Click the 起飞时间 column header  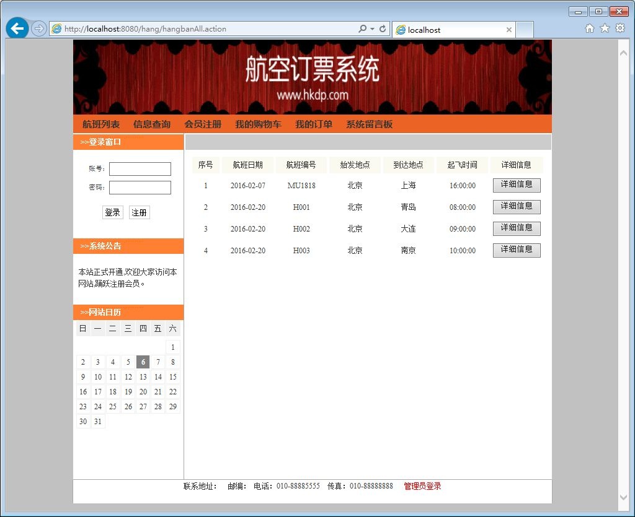[x=462, y=165]
